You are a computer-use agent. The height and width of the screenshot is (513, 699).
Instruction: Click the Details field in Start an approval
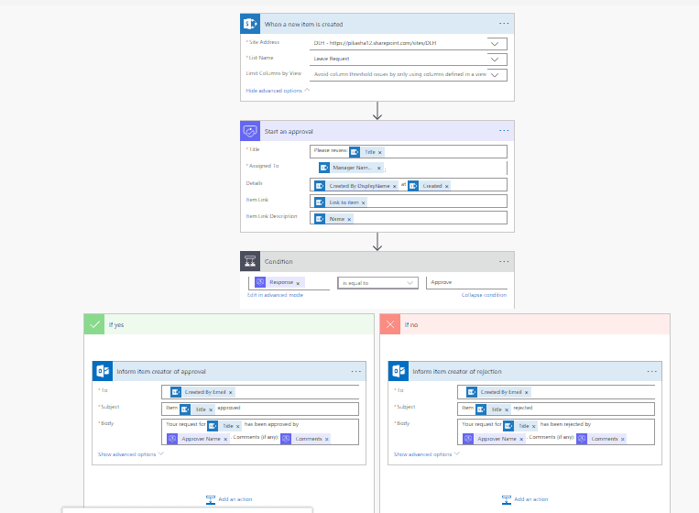point(409,185)
